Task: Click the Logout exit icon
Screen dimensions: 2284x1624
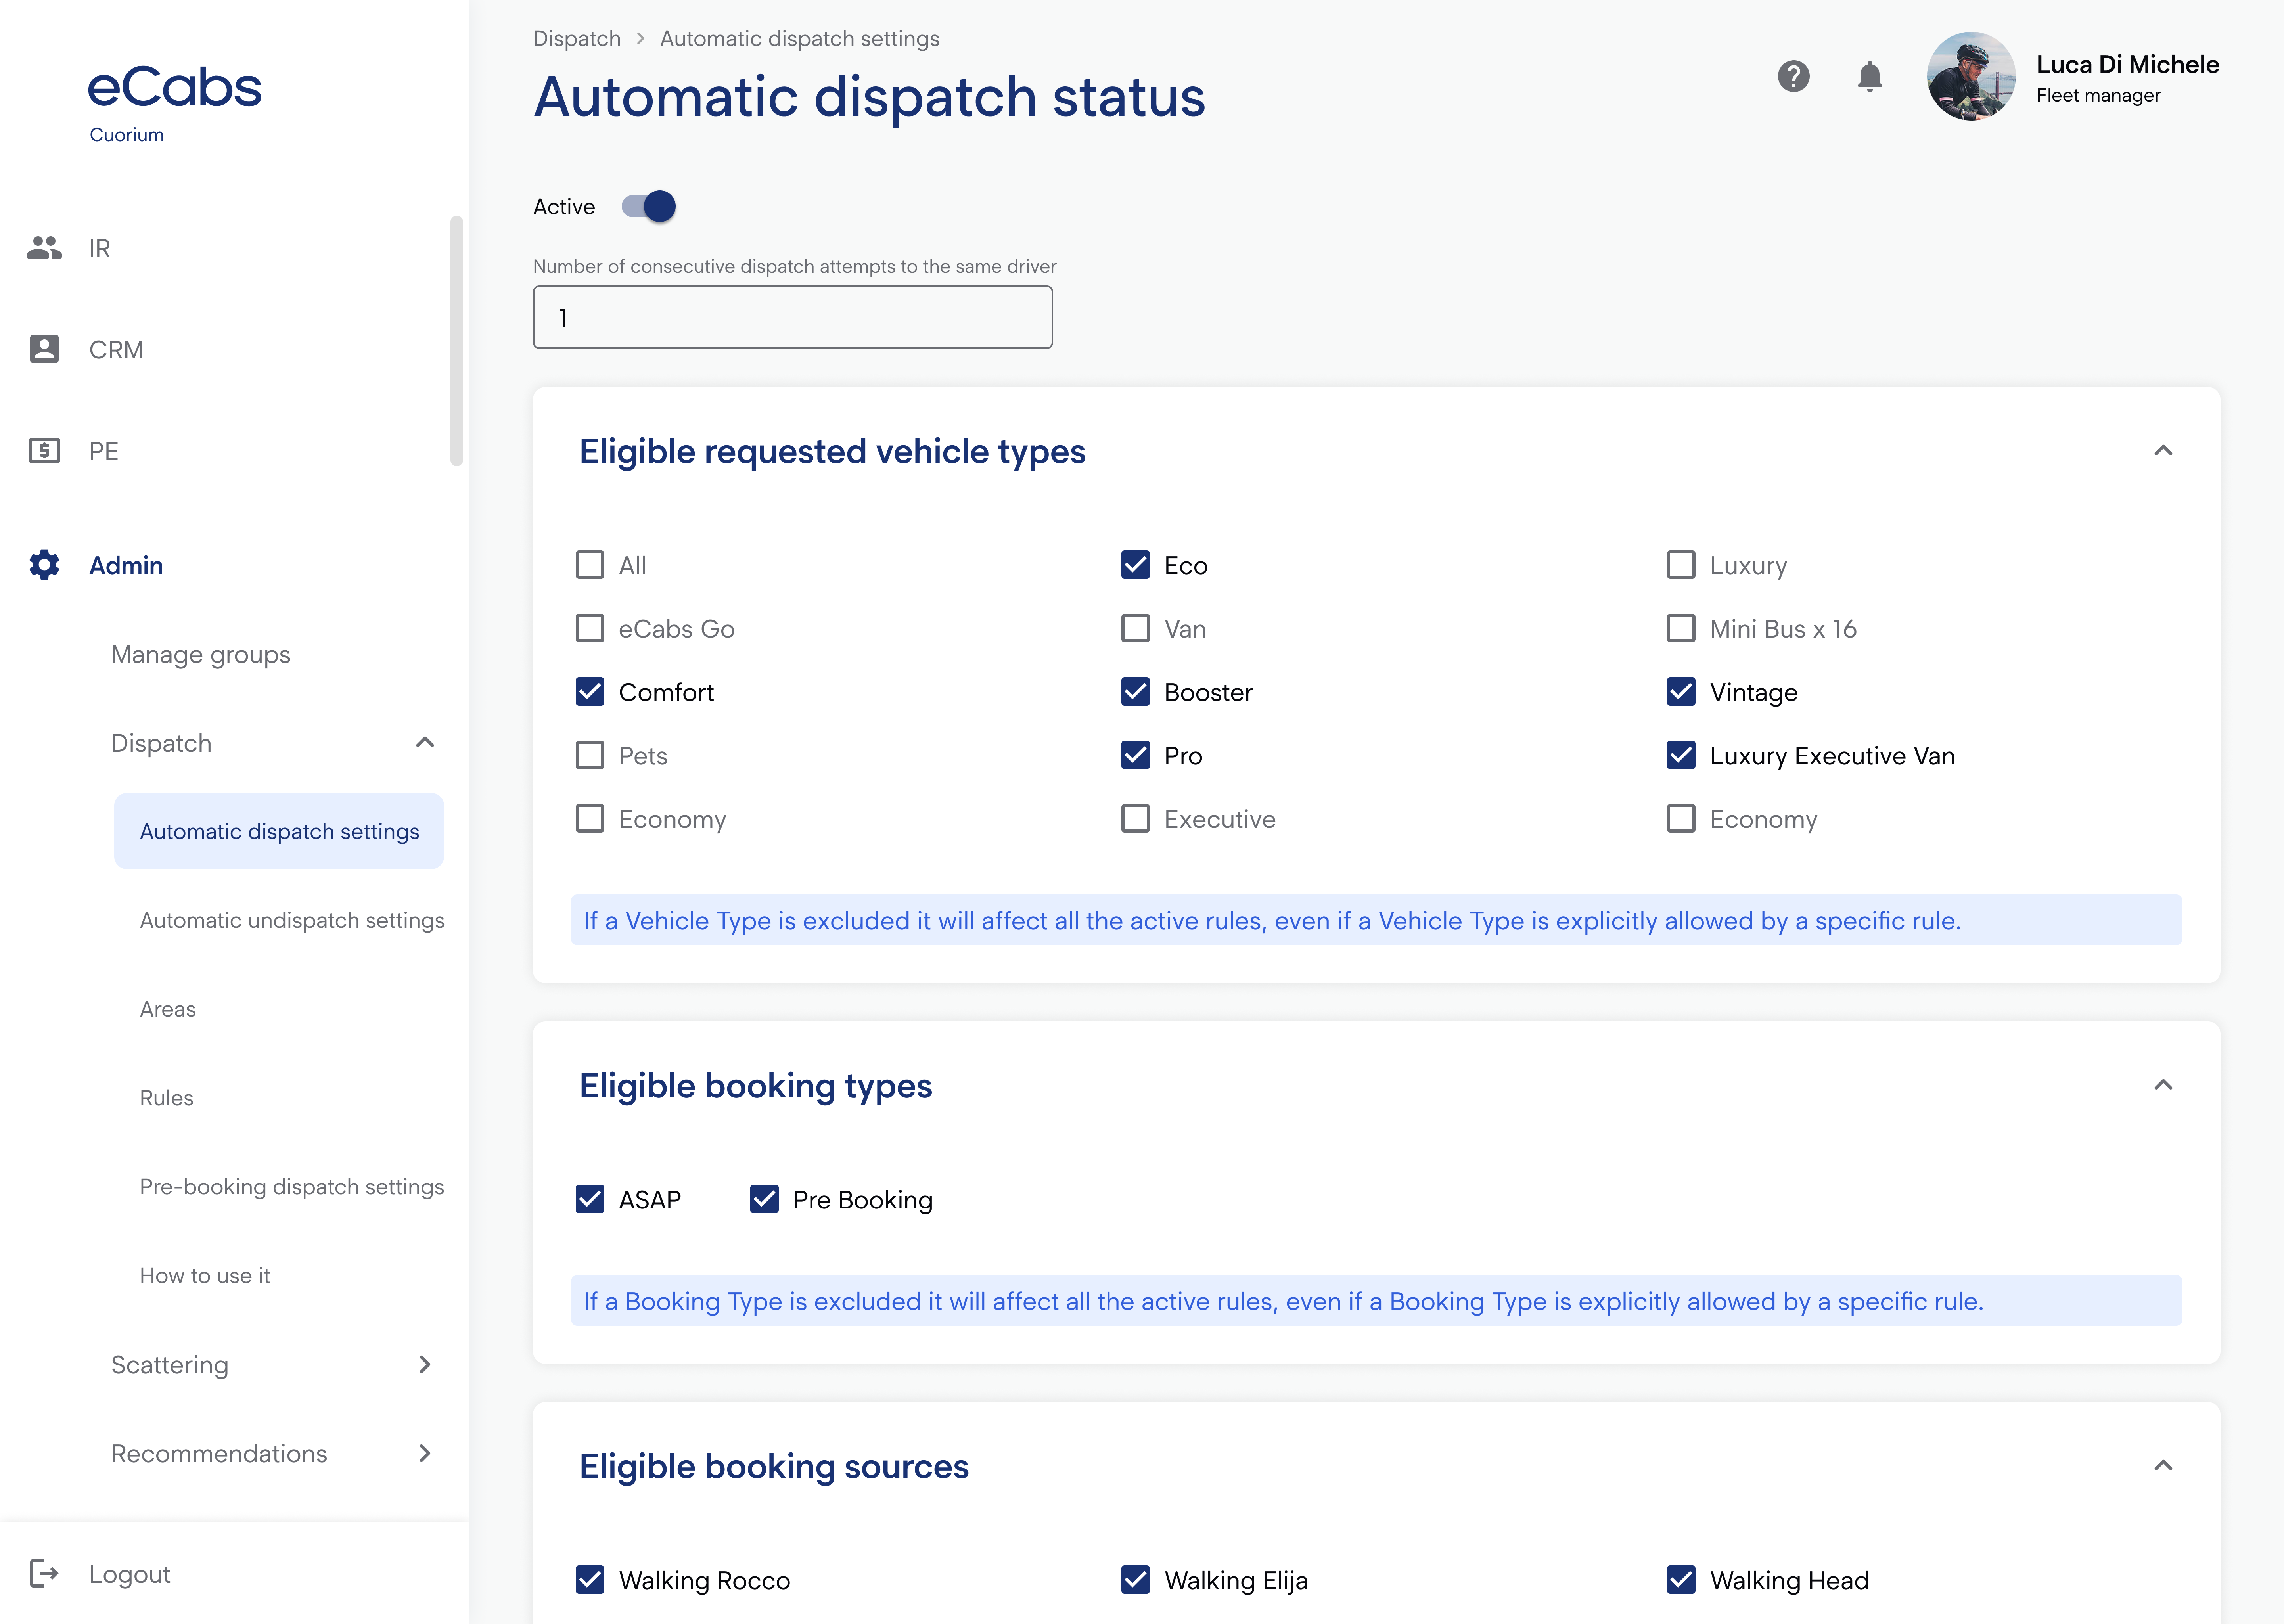Action: pos(44,1574)
